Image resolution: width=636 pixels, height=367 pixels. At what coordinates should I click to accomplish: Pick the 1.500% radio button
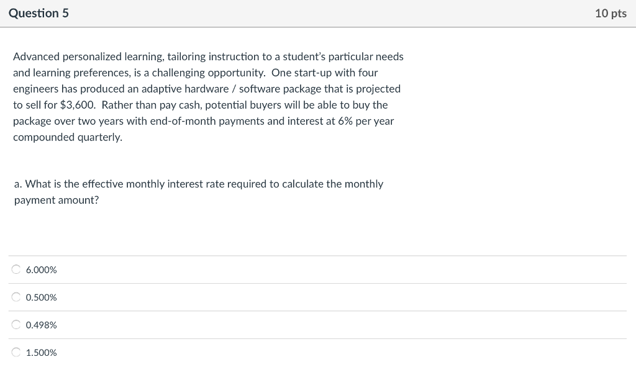[x=16, y=352]
